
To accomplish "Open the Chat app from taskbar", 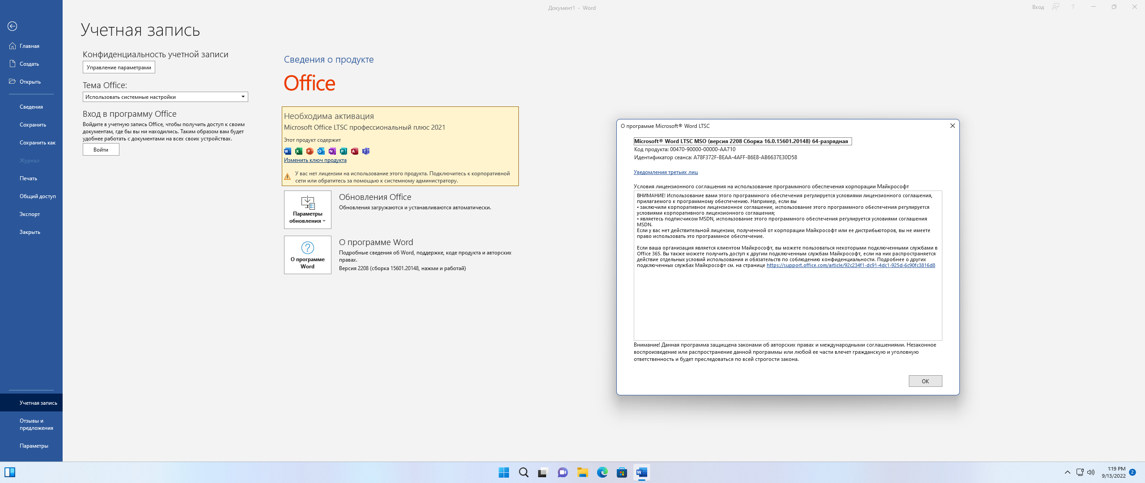I will [x=563, y=472].
